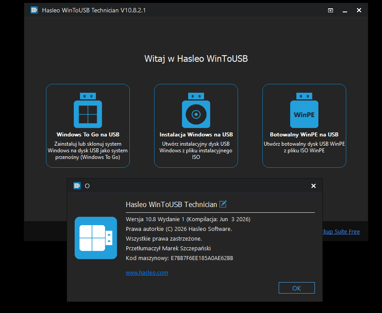The image size is (382, 313).
Task: Click the edit pencil icon beside Hasleo WinToUSB Technician
Action: tap(223, 204)
